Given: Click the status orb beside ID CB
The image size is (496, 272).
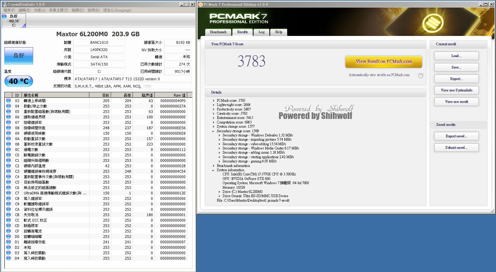Looking at the screenshot, I should pyautogui.click(x=8, y=215).
